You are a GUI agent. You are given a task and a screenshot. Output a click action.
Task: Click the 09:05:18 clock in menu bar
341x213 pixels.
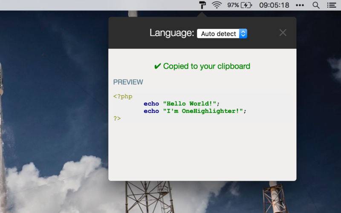(x=274, y=5)
